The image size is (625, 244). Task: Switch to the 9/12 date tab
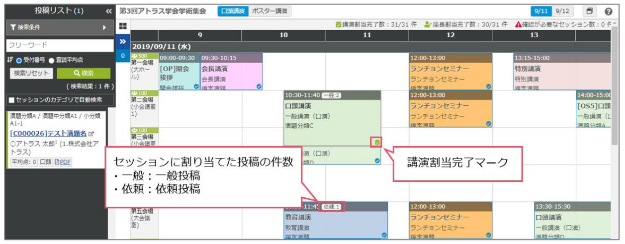pyautogui.click(x=563, y=11)
